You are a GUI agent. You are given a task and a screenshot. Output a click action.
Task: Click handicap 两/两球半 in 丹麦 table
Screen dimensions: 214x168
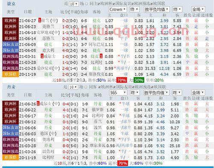[x=125, y=146]
